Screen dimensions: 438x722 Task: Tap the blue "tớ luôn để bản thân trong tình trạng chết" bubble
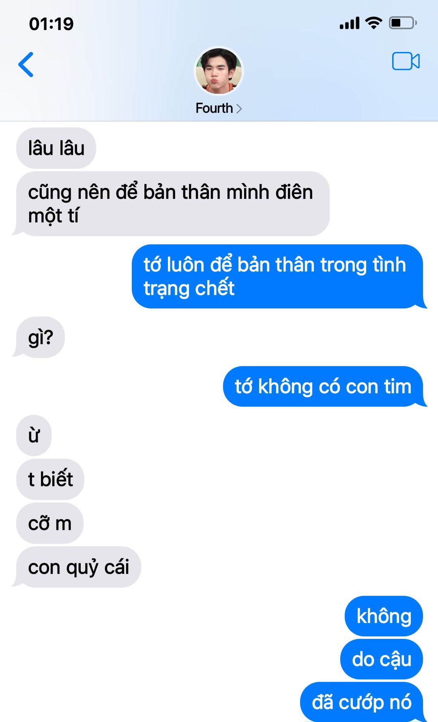pyautogui.click(x=279, y=276)
